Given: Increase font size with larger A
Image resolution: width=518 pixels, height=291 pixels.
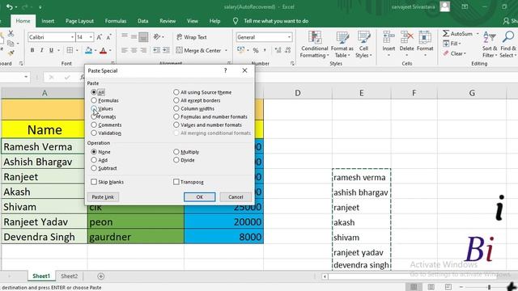Looking at the screenshot, I should [x=99, y=37].
